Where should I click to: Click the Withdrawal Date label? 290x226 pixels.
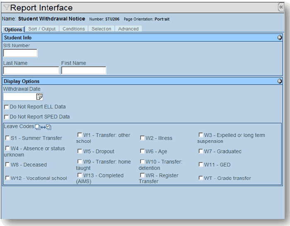tap(22, 89)
